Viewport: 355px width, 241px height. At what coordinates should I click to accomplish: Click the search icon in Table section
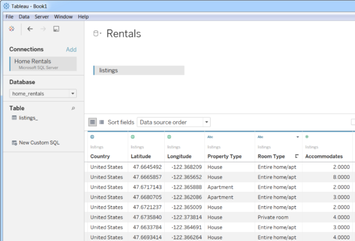(x=73, y=109)
